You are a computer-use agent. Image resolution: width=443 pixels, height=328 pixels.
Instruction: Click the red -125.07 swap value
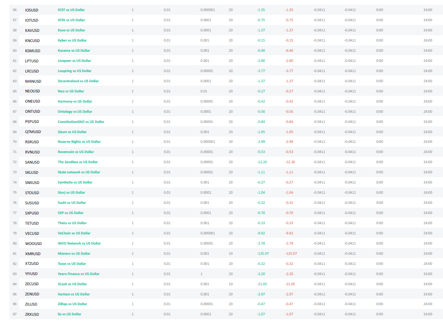(x=291, y=254)
